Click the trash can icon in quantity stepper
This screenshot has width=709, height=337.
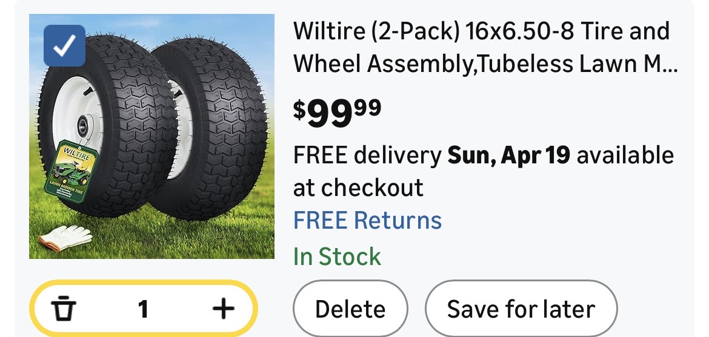pos(64,310)
